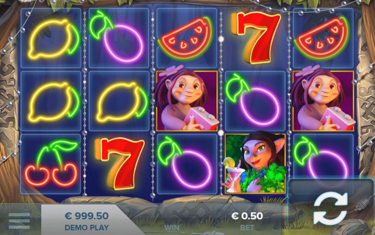Click the watermelon in the third reel

tap(186, 38)
